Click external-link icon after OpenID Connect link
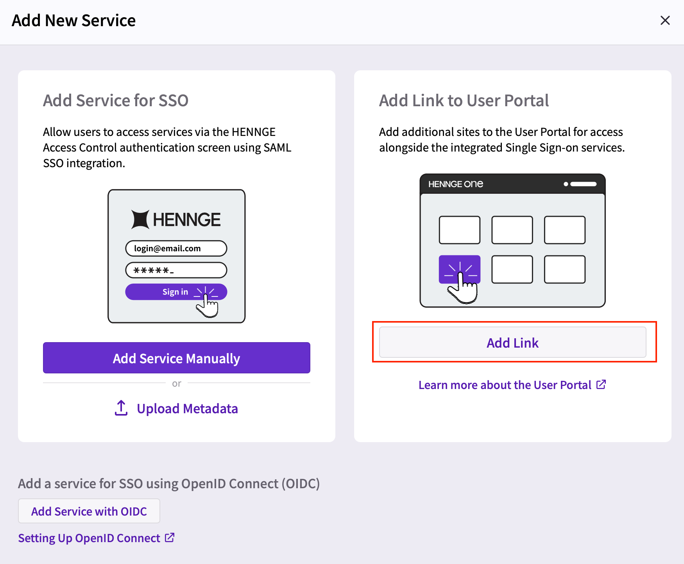The image size is (684, 564). click(170, 537)
